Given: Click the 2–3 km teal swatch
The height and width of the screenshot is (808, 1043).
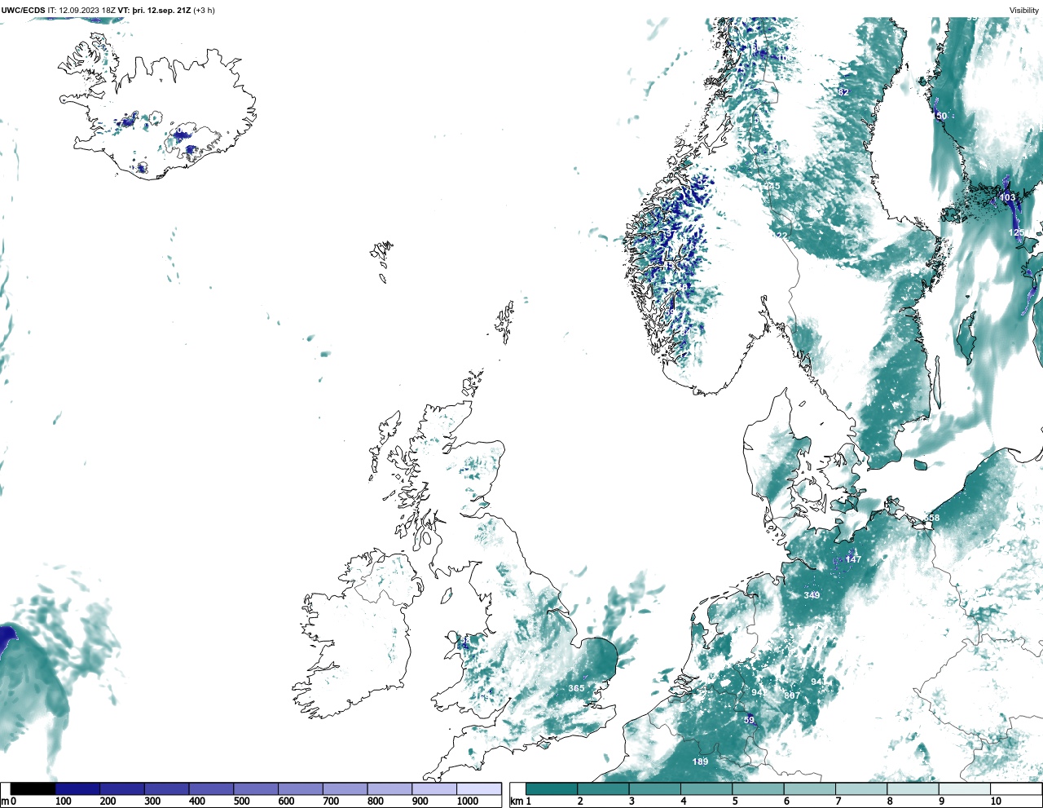Looking at the screenshot, I should point(603,789).
